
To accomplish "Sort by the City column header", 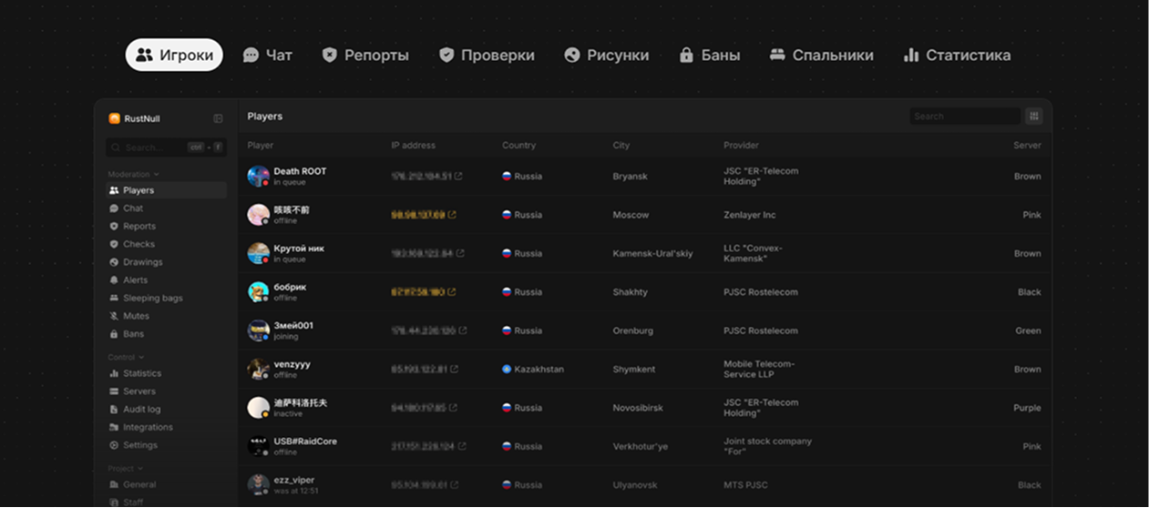I will tap(621, 146).
